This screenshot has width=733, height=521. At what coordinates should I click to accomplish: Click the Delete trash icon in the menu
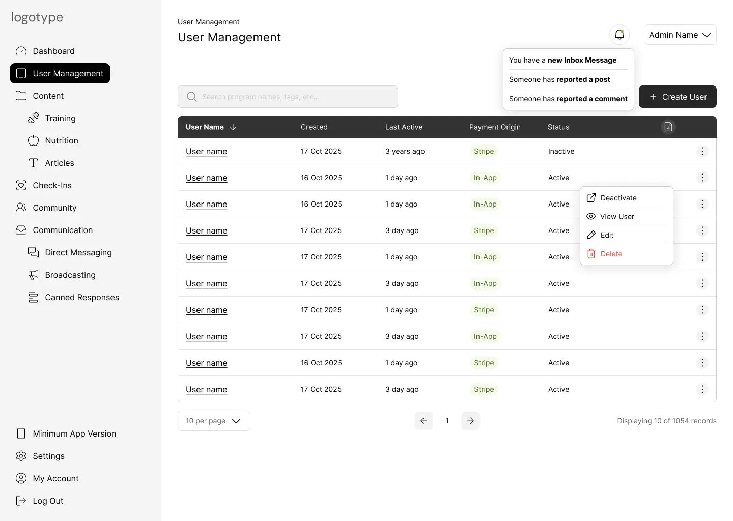pos(591,253)
